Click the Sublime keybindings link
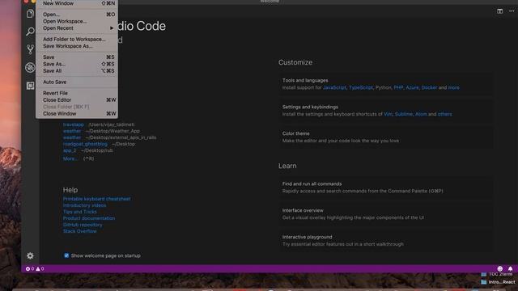The width and height of the screenshot is (518, 291). pos(404,114)
